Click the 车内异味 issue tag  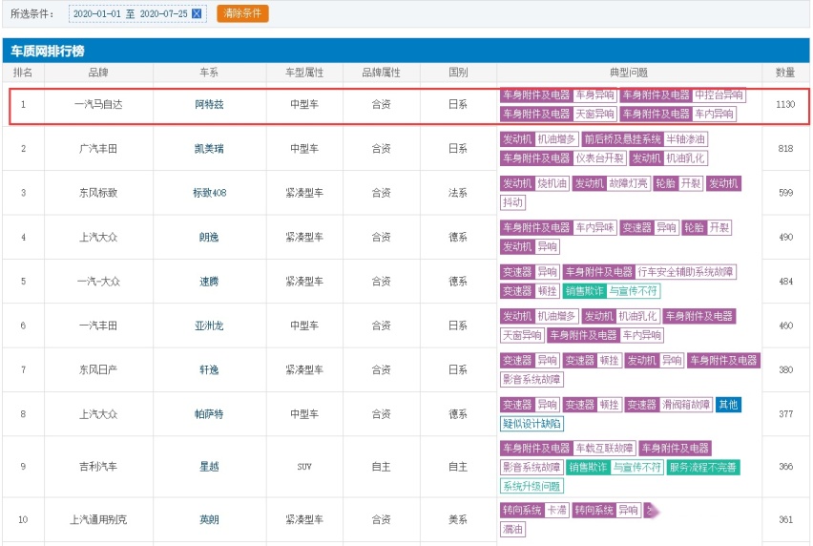(594, 227)
